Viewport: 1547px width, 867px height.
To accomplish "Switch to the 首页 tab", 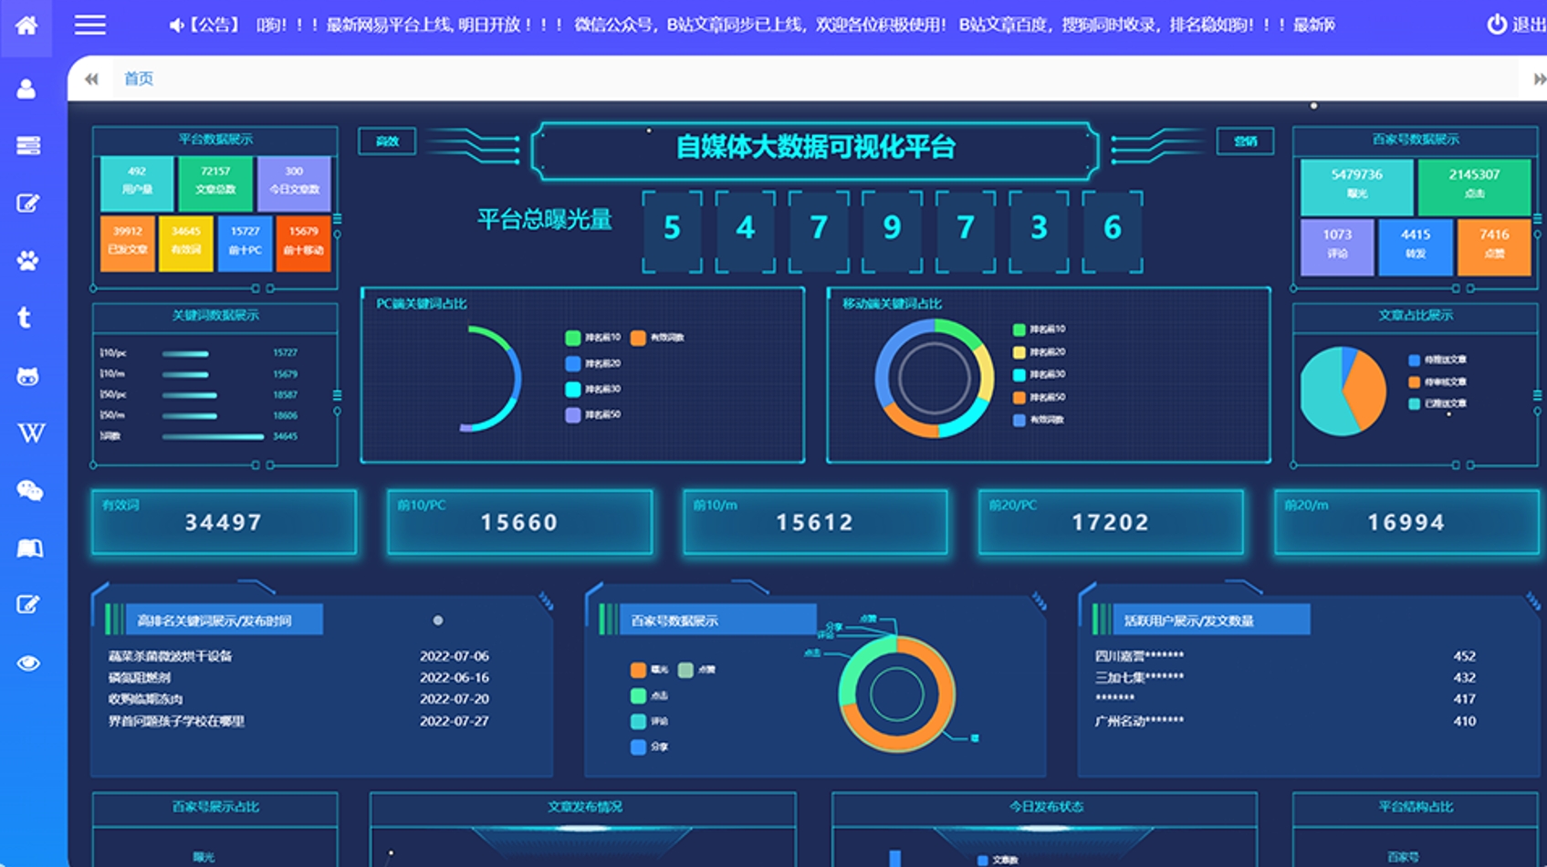I will (x=139, y=79).
